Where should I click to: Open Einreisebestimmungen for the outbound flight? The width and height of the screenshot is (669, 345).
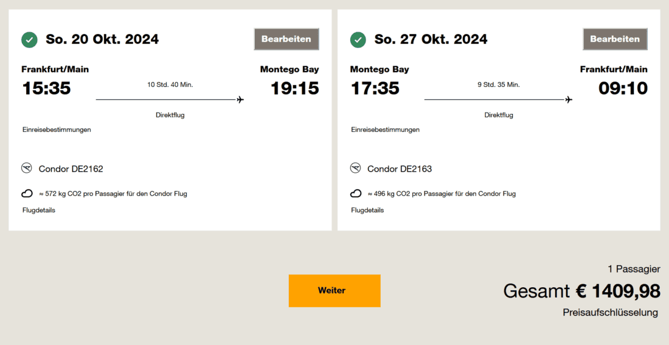point(57,130)
